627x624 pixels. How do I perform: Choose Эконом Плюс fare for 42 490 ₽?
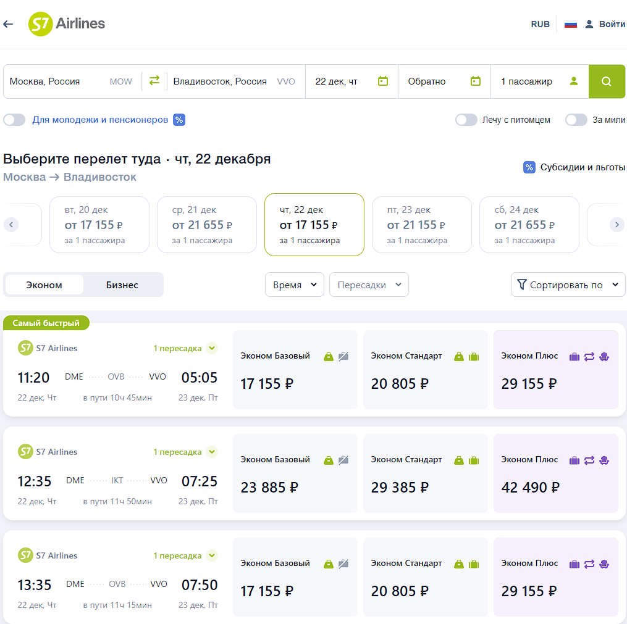(x=555, y=473)
